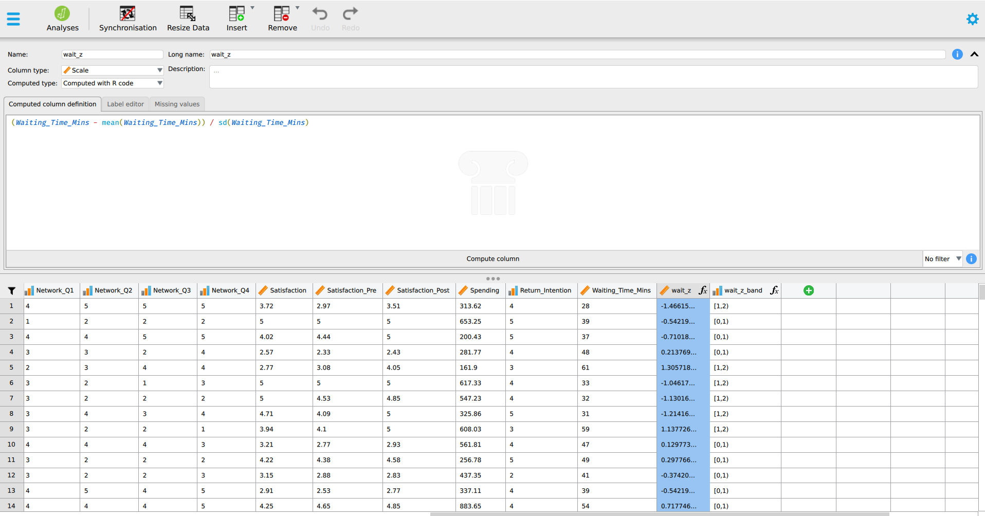Edit the Long name field
The width and height of the screenshot is (985, 516).
(577, 54)
